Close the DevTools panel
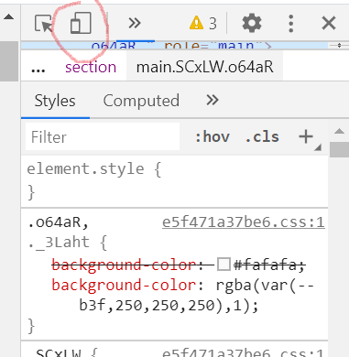Screen dimensions: 349x357 click(329, 23)
